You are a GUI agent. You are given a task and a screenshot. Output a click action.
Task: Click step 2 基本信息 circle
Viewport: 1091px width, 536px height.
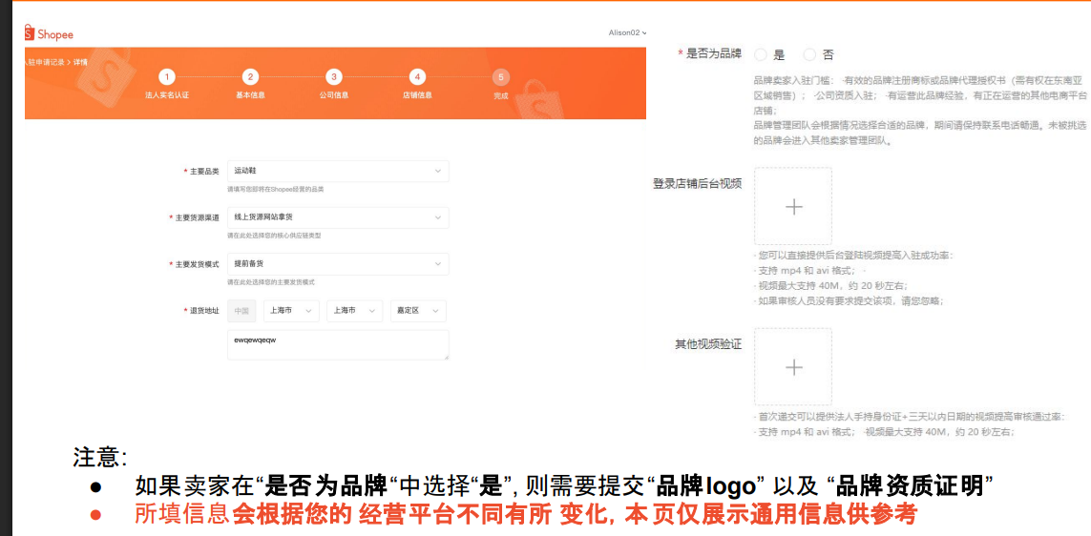click(x=250, y=77)
